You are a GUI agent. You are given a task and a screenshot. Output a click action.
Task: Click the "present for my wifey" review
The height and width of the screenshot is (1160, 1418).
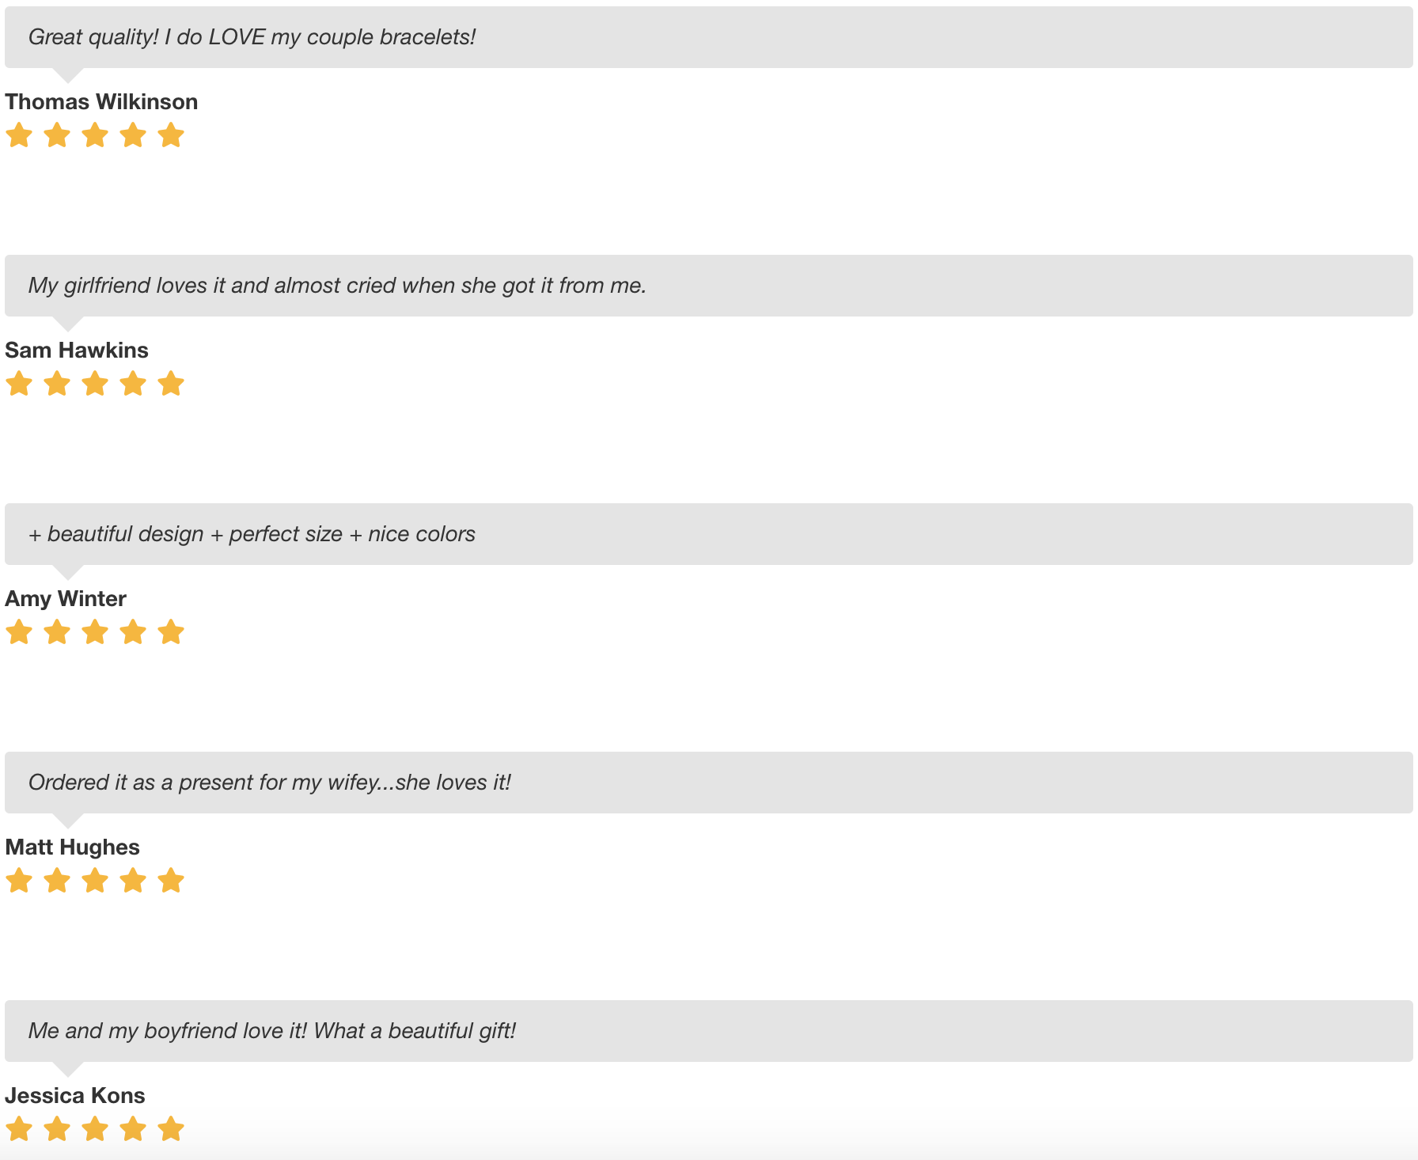(269, 783)
